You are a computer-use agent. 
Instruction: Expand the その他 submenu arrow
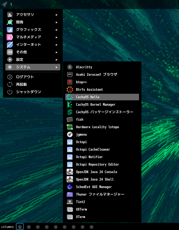point(57,52)
